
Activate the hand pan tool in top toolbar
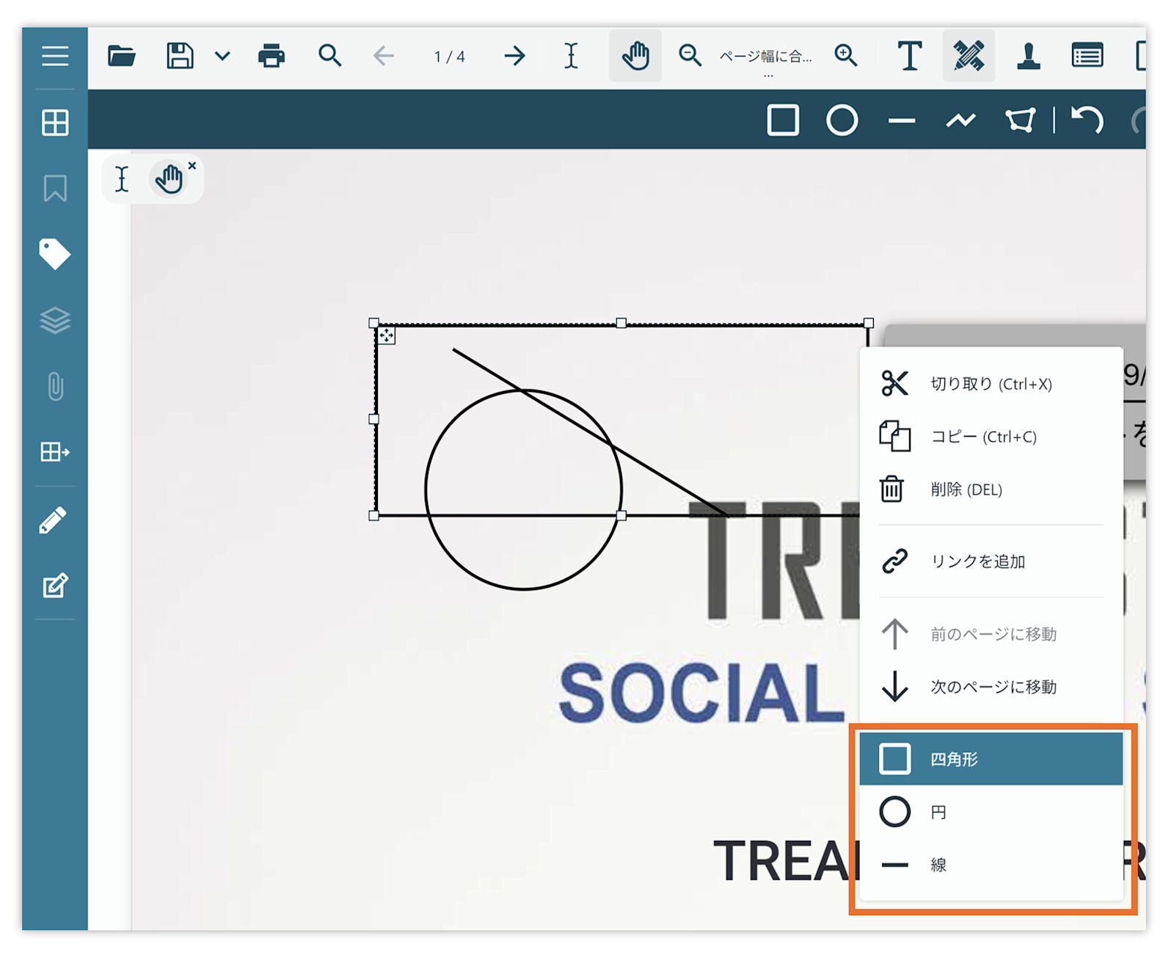635,56
